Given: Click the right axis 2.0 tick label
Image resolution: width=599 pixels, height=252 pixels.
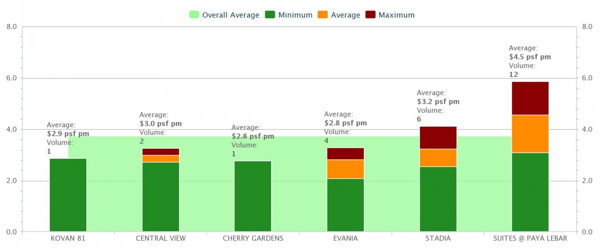Looking at the screenshot, I should [x=588, y=181].
